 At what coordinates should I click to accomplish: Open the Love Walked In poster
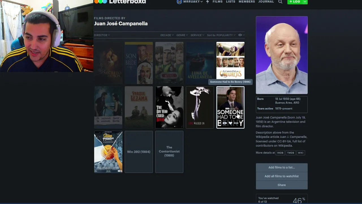click(200, 107)
